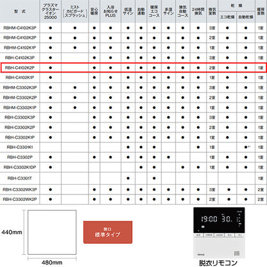Screen dimensions: 267x267
Task: Click the 脱衣リモコン remote control image
Action: (219, 232)
